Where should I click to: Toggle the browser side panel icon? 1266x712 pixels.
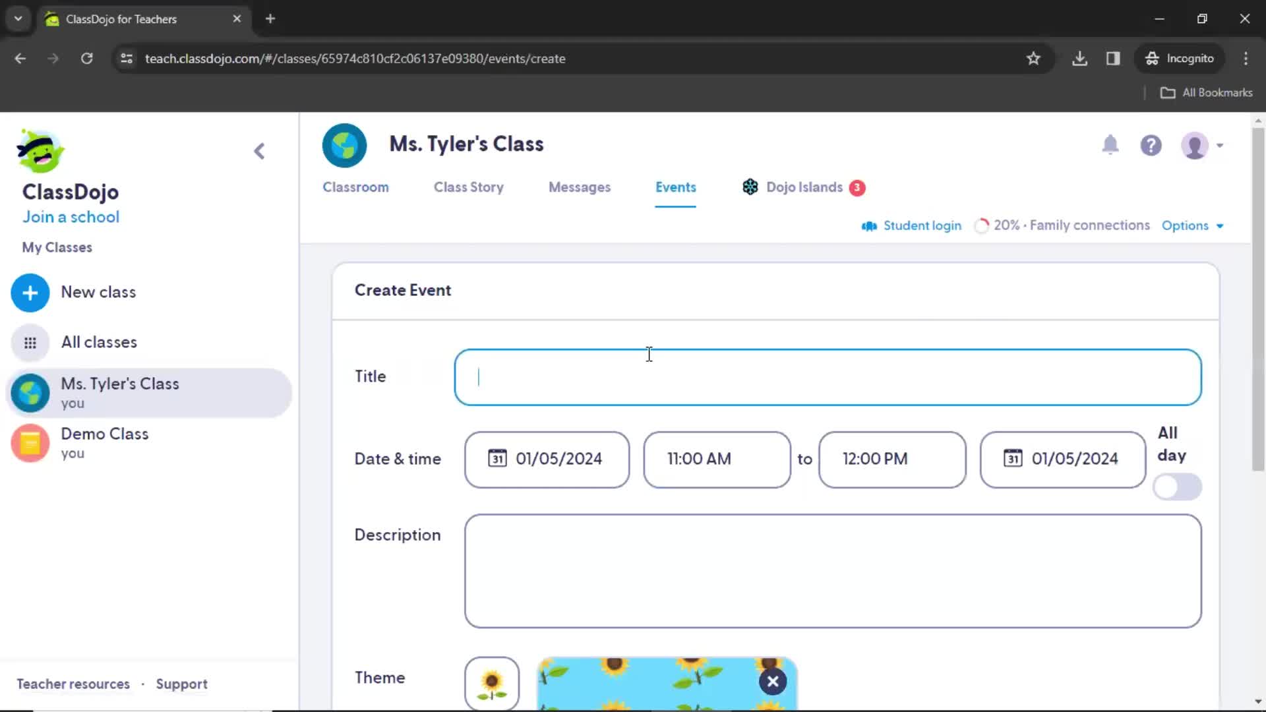[1113, 59]
